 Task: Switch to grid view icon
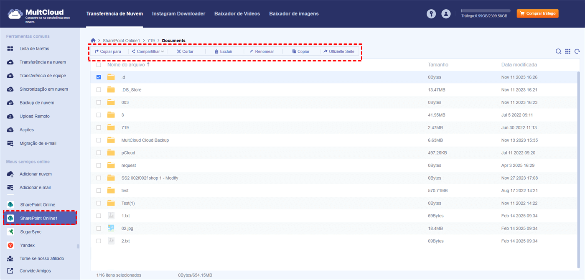click(568, 51)
